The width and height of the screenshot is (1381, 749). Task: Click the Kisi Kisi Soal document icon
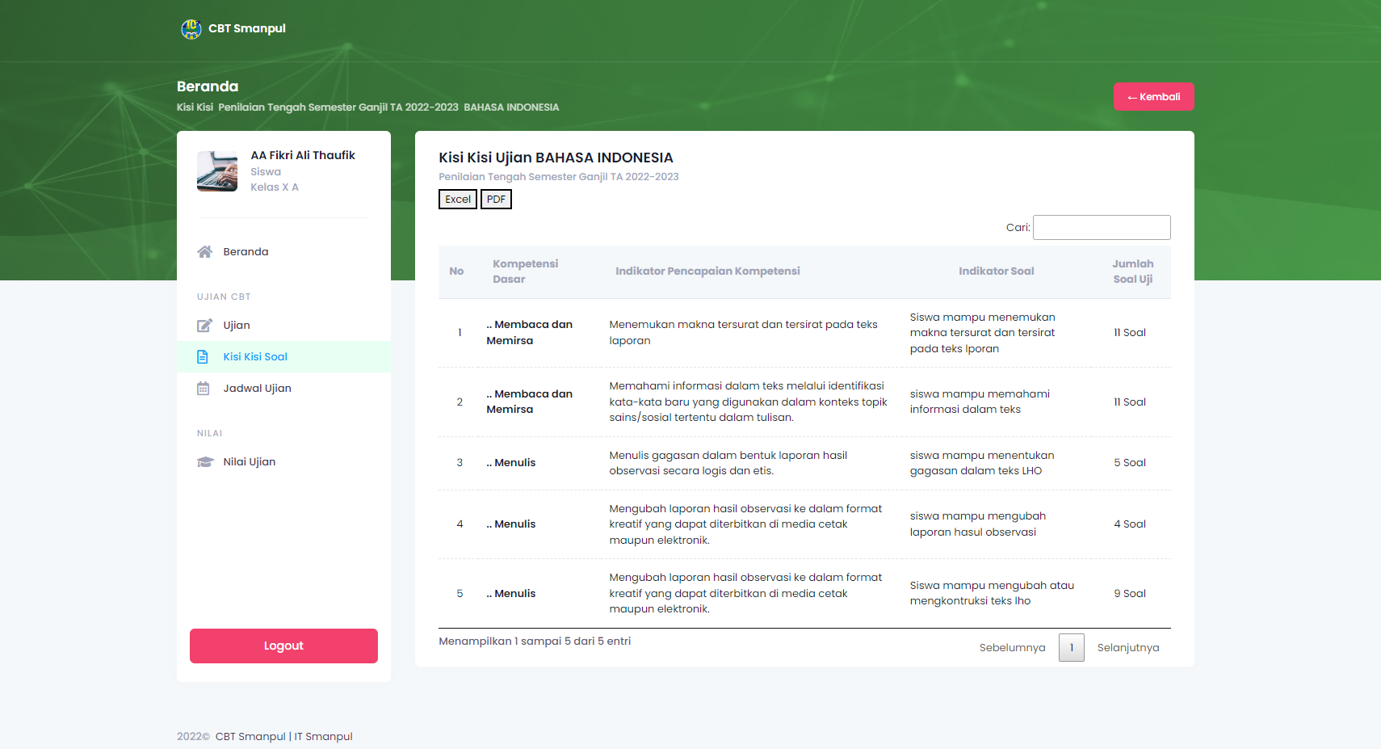203,357
